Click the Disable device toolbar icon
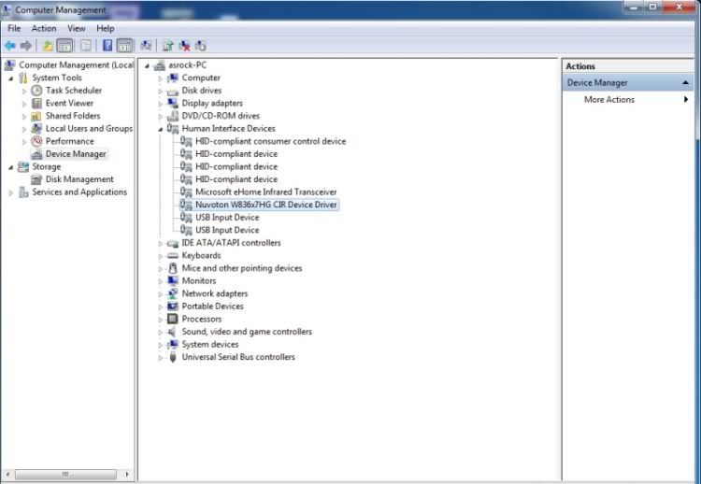Viewport: 701px width, 484px height. (200, 46)
